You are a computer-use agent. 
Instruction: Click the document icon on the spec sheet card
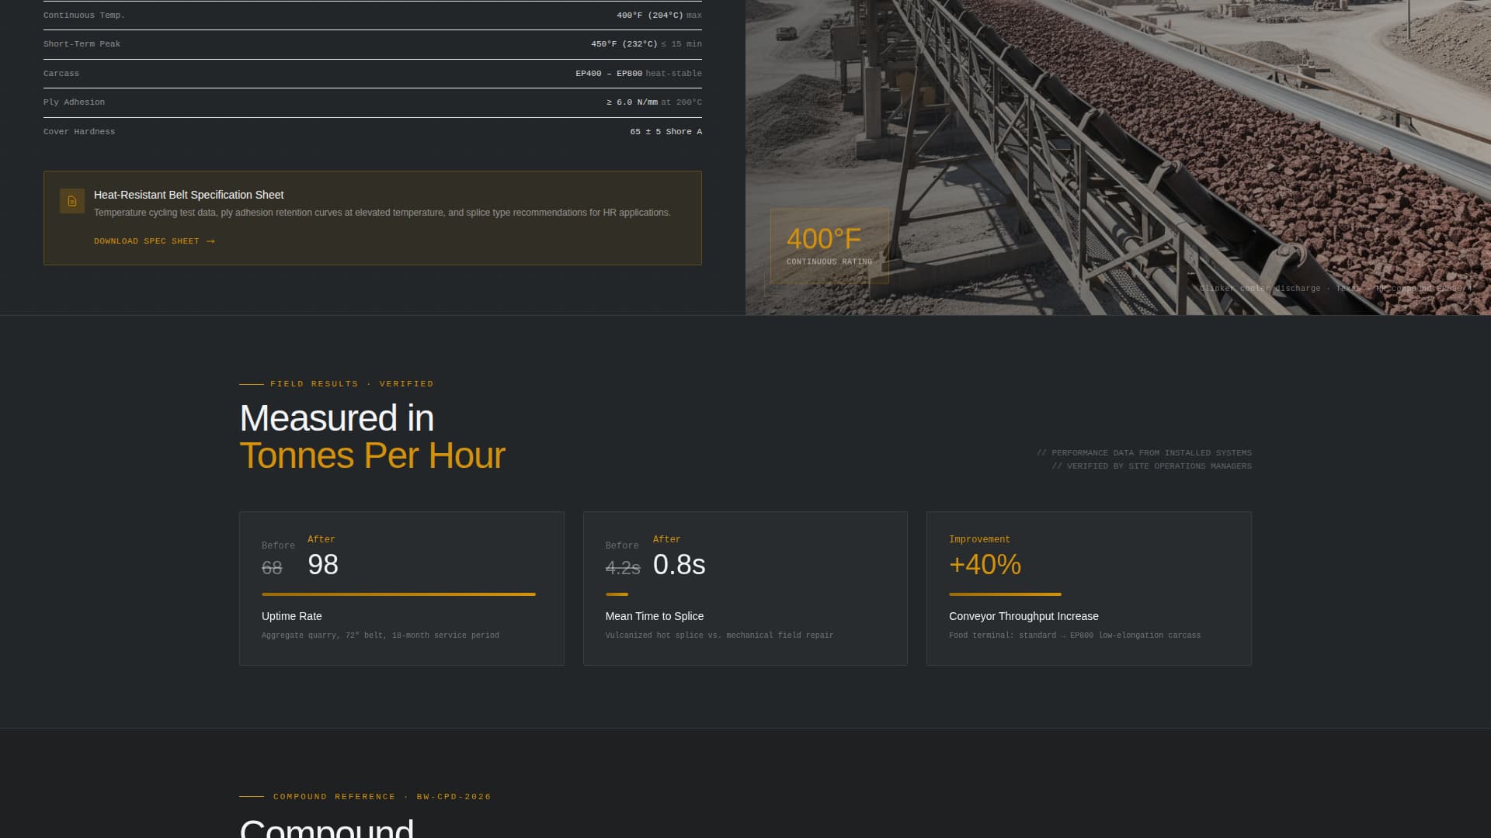click(x=72, y=201)
